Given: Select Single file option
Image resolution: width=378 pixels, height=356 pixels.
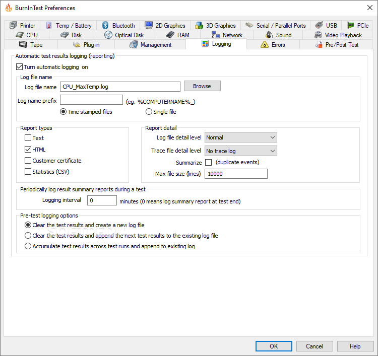Looking at the screenshot, I should click(x=149, y=112).
